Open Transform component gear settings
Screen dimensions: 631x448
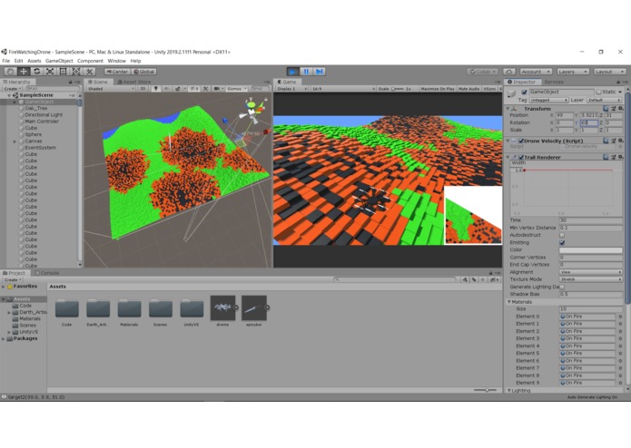pyautogui.click(x=620, y=109)
